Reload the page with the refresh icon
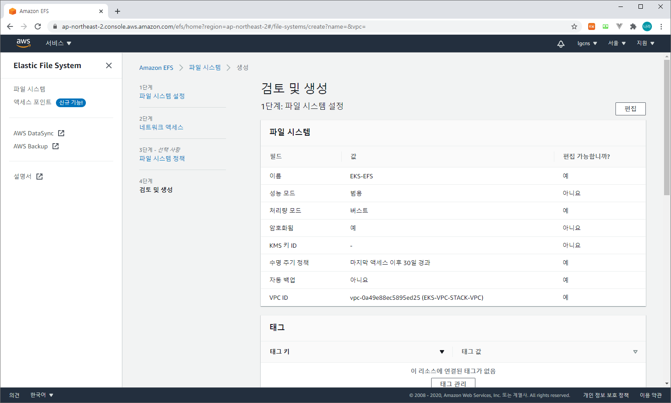The width and height of the screenshot is (671, 403). (38, 26)
